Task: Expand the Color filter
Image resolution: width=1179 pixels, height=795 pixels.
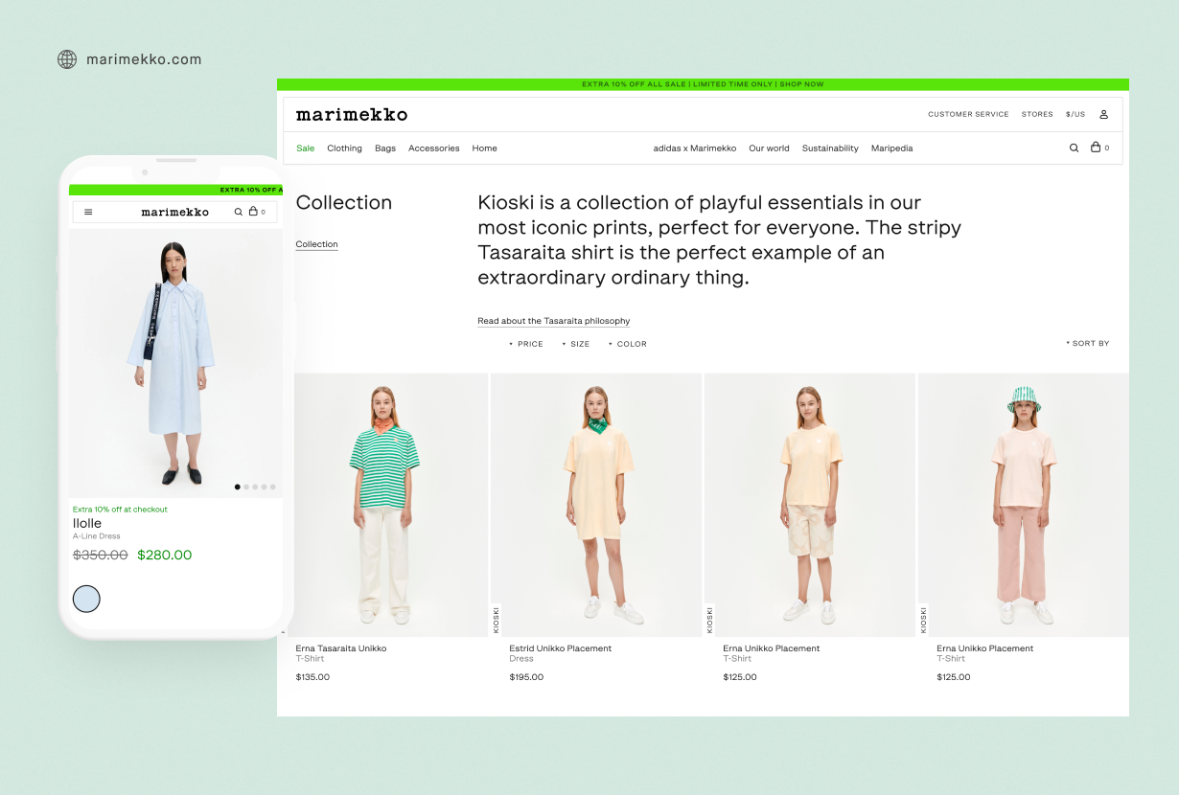Action: pos(628,344)
